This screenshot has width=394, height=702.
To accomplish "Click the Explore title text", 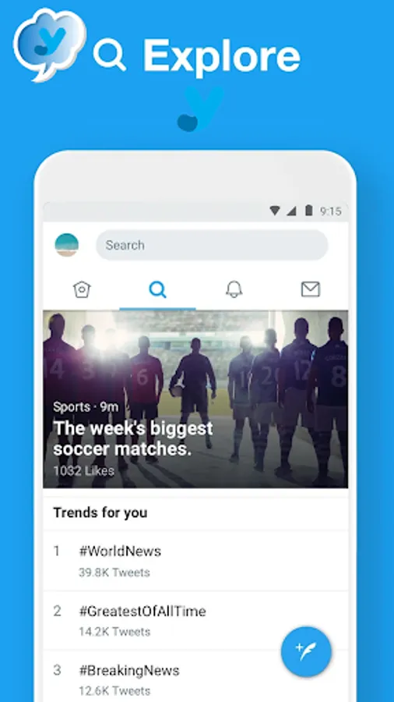I will click(222, 55).
